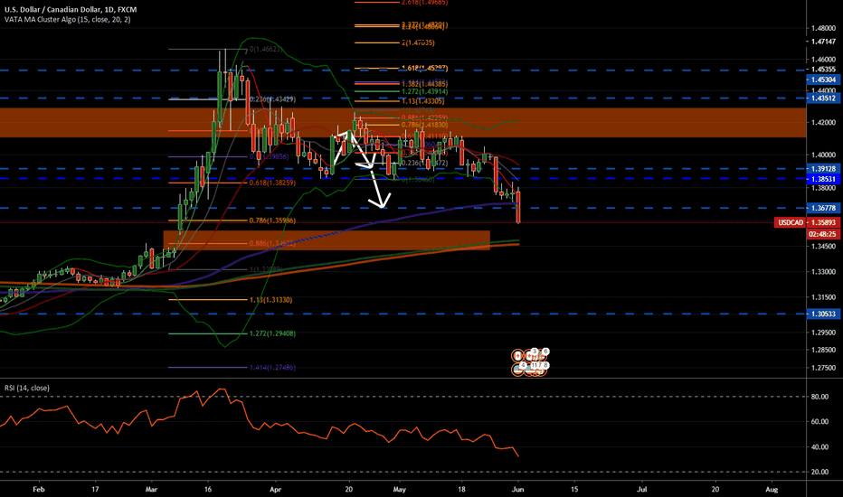Viewport: 843px width, 497px height.
Task: Select the Fibonacci extension 1.272(1.43914)
Action: pos(424,92)
